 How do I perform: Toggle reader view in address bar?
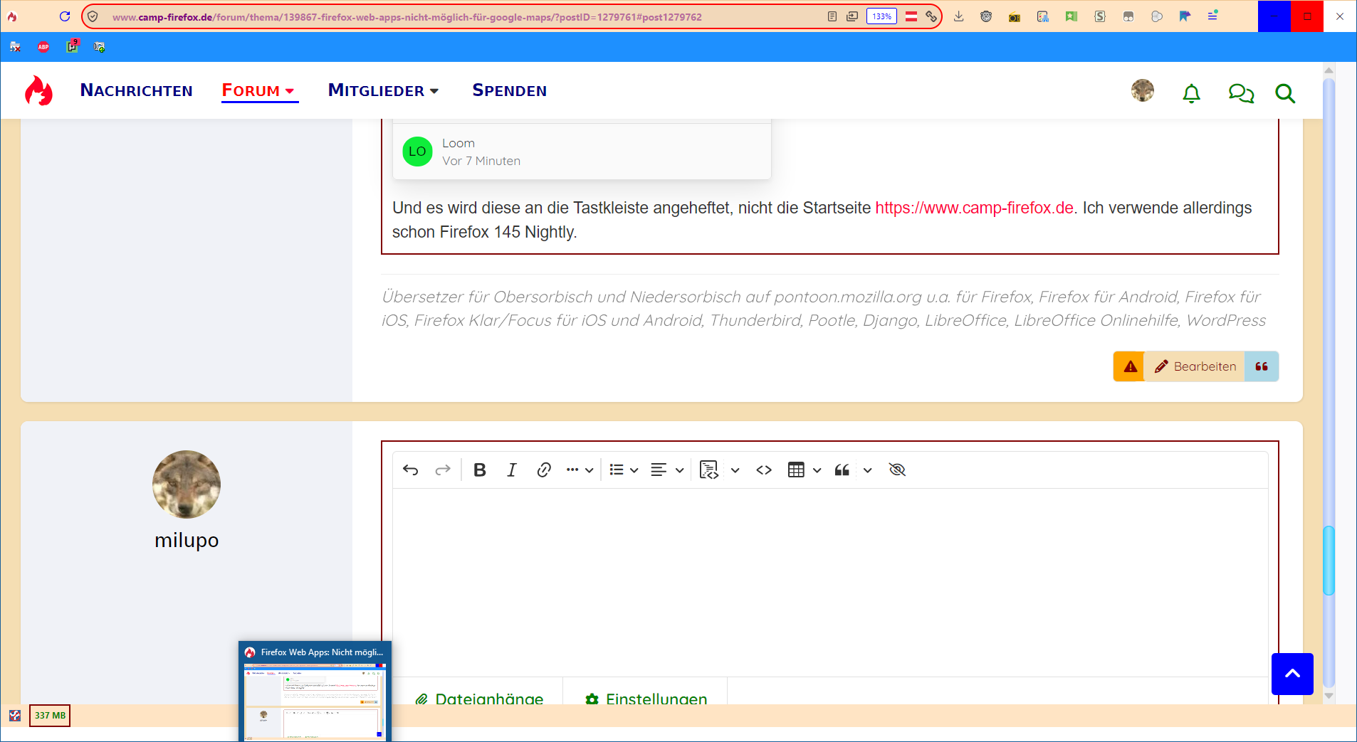(x=832, y=16)
